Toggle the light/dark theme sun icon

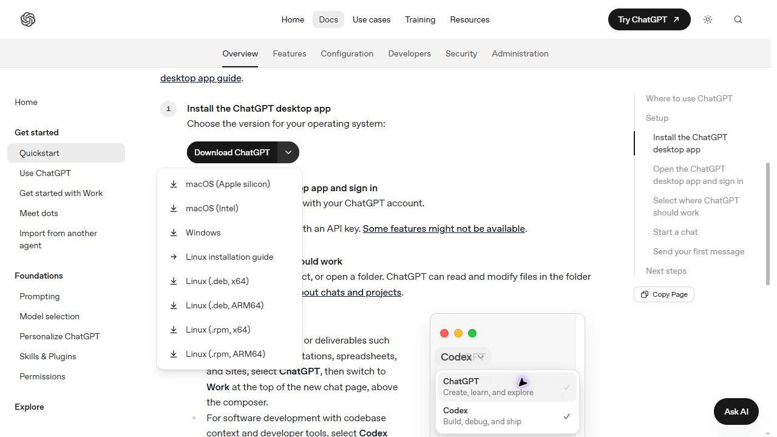(x=708, y=19)
